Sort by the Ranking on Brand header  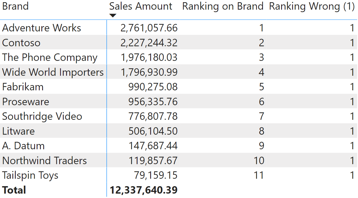(x=223, y=6)
